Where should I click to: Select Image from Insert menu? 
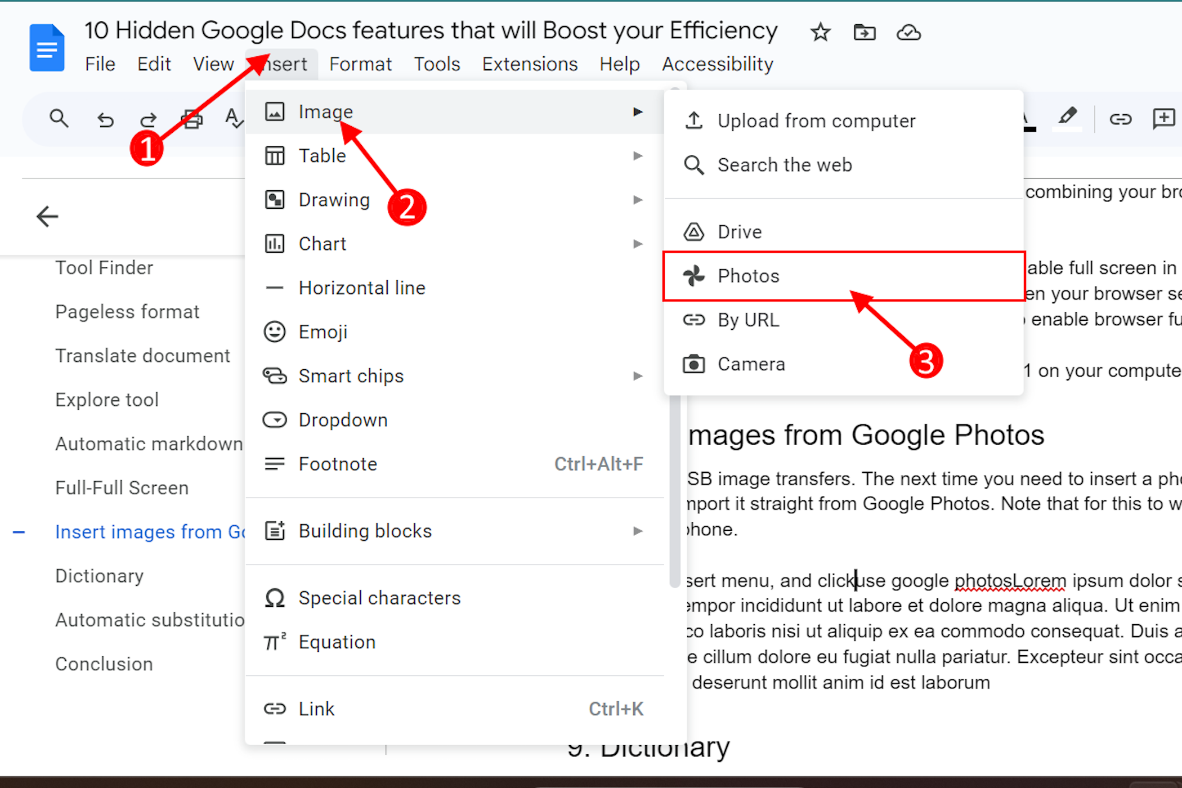[x=326, y=111]
